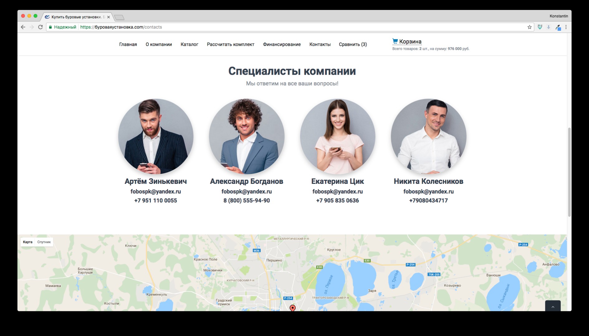Open Chrome three-dot menu
Image resolution: width=589 pixels, height=336 pixels.
[x=566, y=27]
